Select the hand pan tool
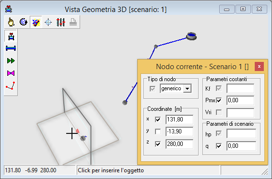Image resolution: width=272 pixels, height=179 pixels. 11,22
